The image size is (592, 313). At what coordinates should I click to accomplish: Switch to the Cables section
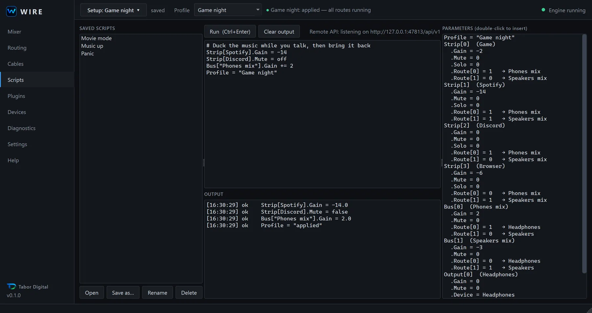pos(37,64)
